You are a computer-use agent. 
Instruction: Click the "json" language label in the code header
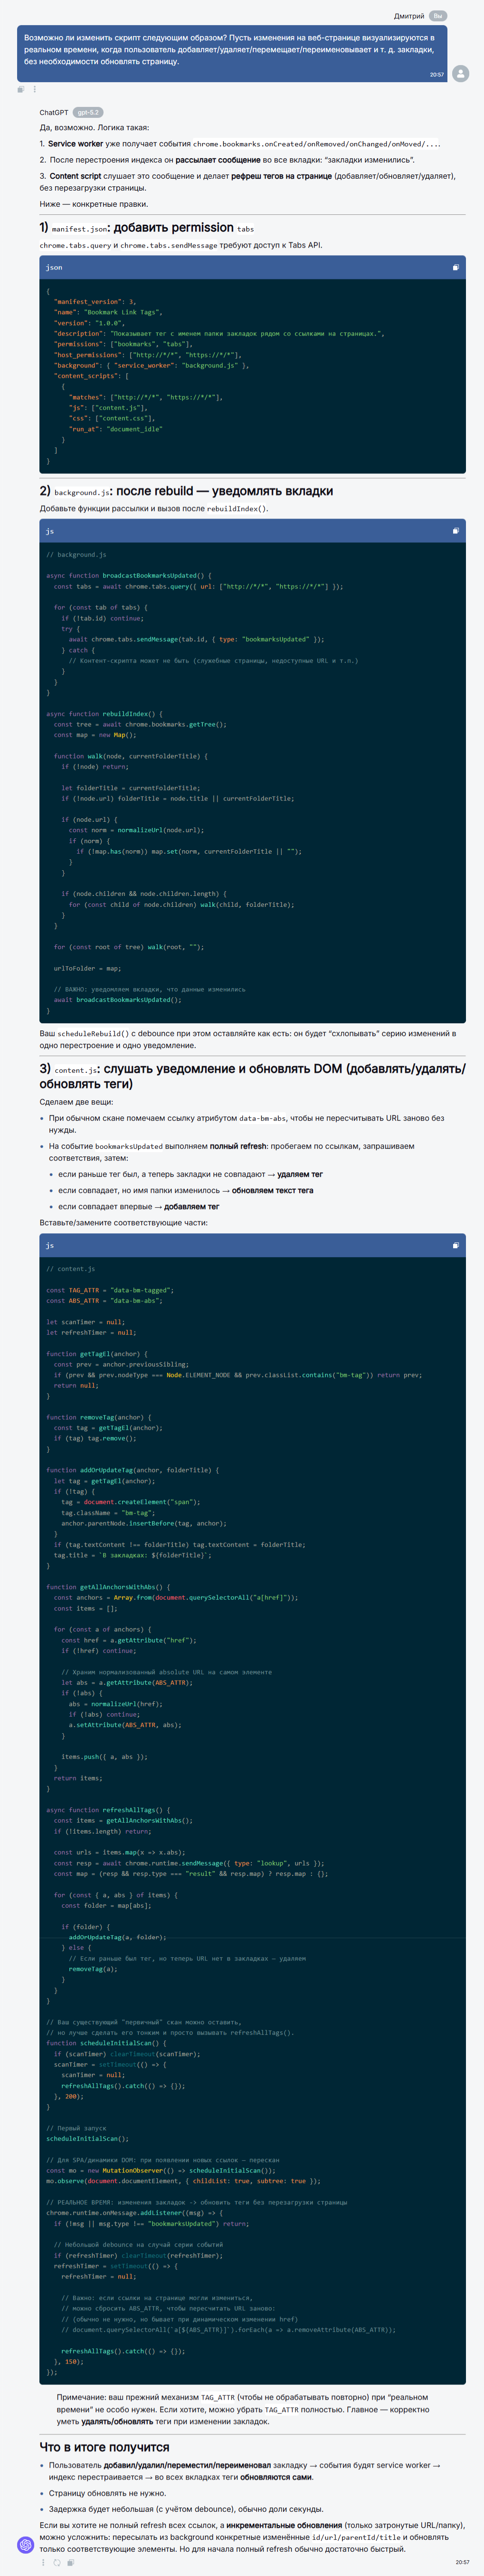54,267
